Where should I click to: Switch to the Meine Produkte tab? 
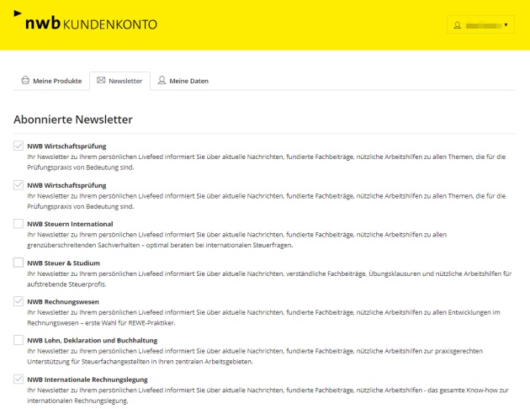click(x=56, y=81)
